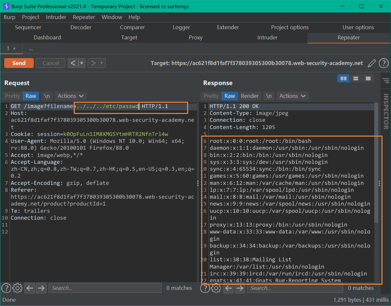
Task: Click the Cancel button
Action: point(50,63)
